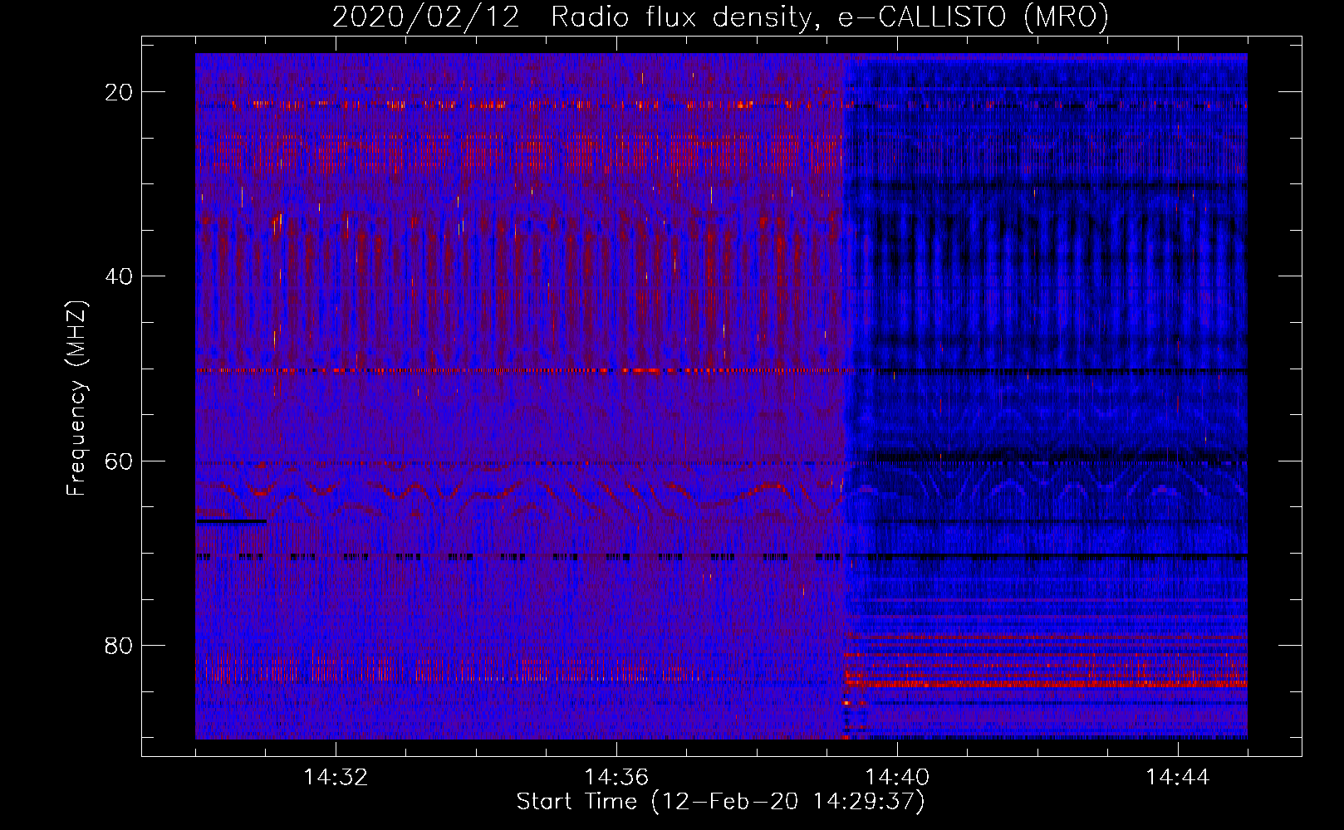The width and height of the screenshot is (1344, 830).
Task: Click the '20' frequency tick label
Action: click(x=119, y=92)
